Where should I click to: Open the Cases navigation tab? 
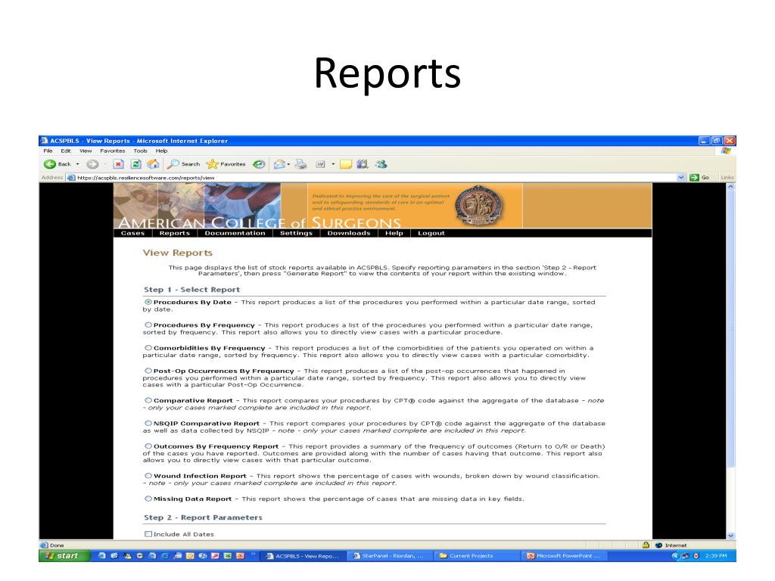tap(133, 233)
